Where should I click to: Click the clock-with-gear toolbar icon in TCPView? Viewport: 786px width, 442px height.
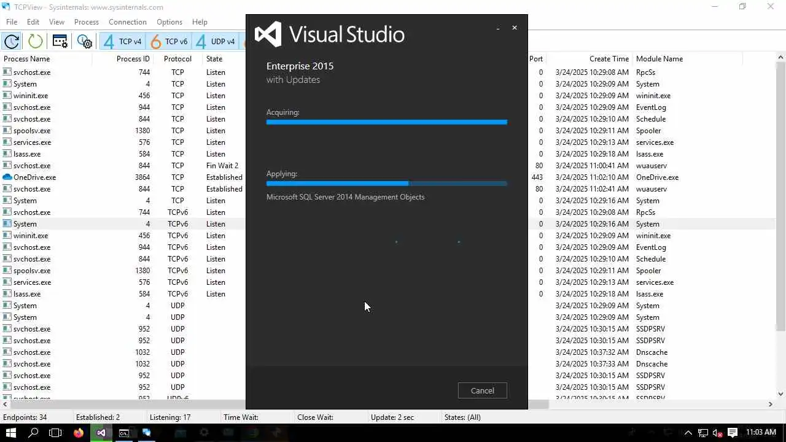tap(85, 41)
